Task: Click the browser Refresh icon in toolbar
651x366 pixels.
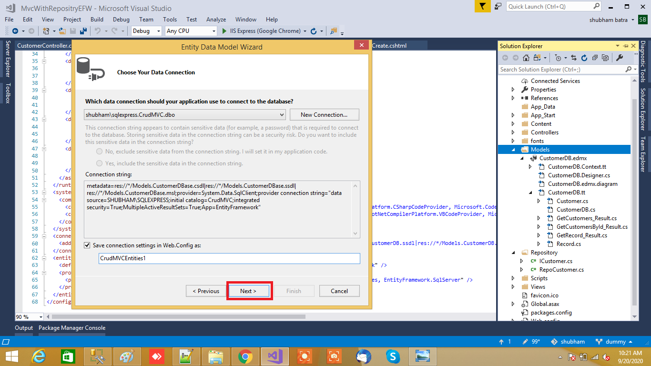Action: (314, 31)
